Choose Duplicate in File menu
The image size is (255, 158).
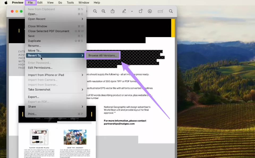tap(56, 41)
